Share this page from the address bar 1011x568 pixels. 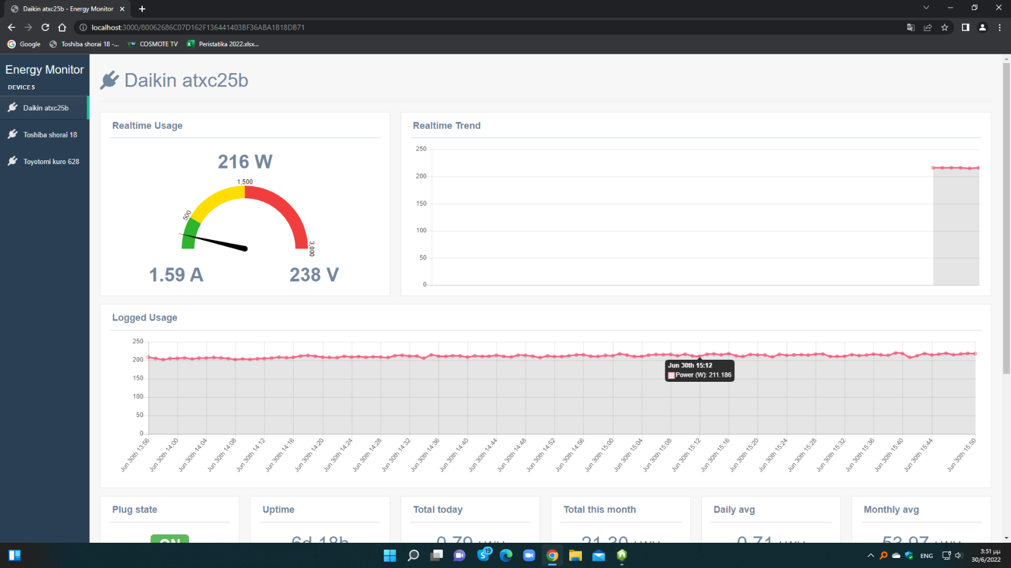[928, 27]
